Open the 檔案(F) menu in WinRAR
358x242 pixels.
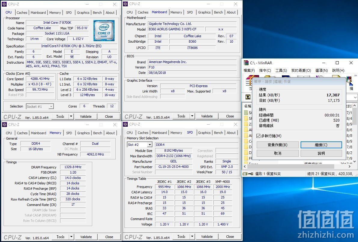(x=249, y=71)
